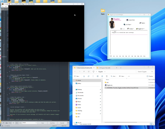Open Screen Shots in the Giggles window
The width and height of the screenshot is (165, 129).
pos(130,20)
